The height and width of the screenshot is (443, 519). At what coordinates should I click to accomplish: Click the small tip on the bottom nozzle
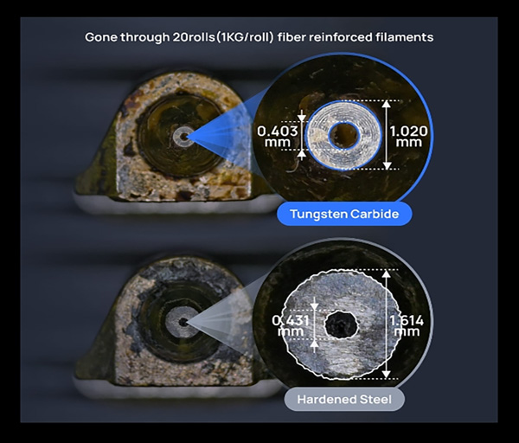[182, 323]
